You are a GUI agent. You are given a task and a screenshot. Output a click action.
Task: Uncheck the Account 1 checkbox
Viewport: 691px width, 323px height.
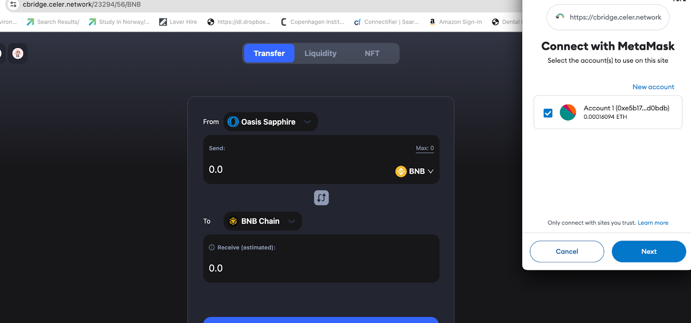coord(548,113)
